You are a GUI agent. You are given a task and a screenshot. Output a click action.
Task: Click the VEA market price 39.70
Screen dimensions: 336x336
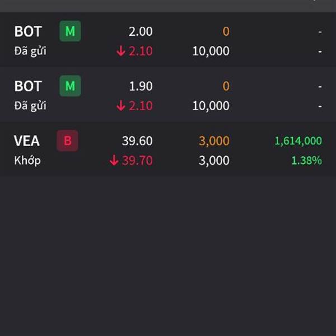(x=137, y=161)
